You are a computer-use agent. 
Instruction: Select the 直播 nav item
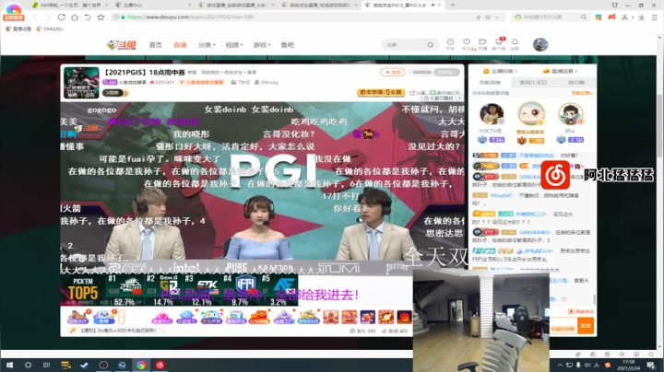click(180, 45)
